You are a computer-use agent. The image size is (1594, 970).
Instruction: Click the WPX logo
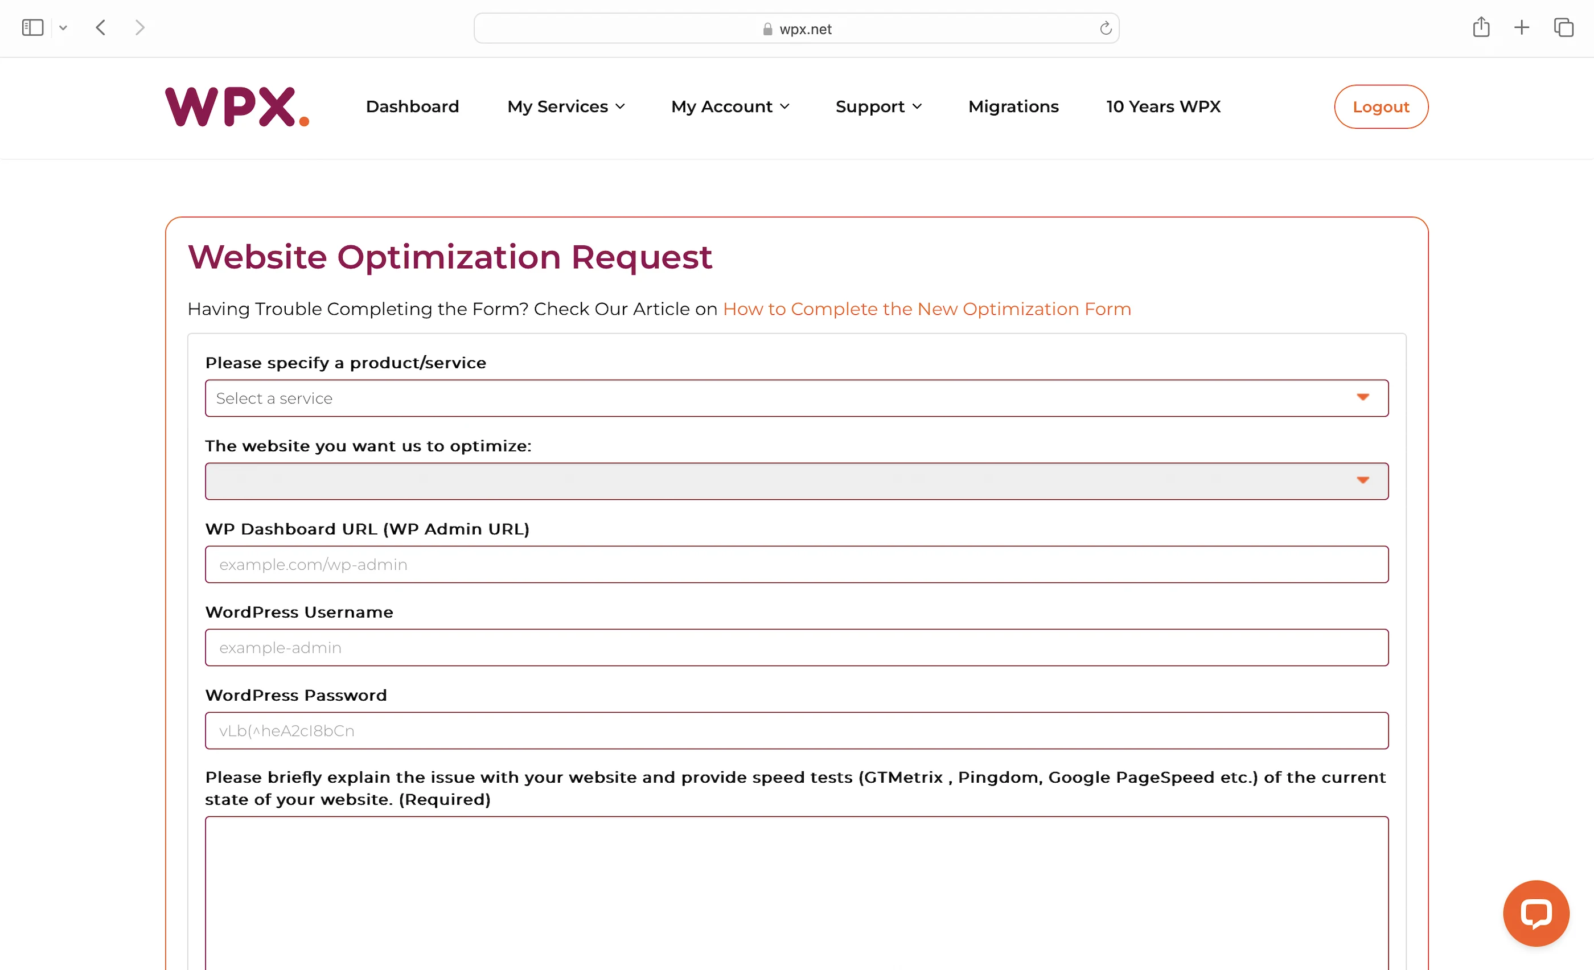[237, 106]
